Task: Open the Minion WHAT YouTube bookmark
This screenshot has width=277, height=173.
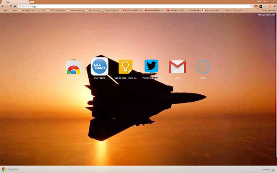Action: [133, 10]
